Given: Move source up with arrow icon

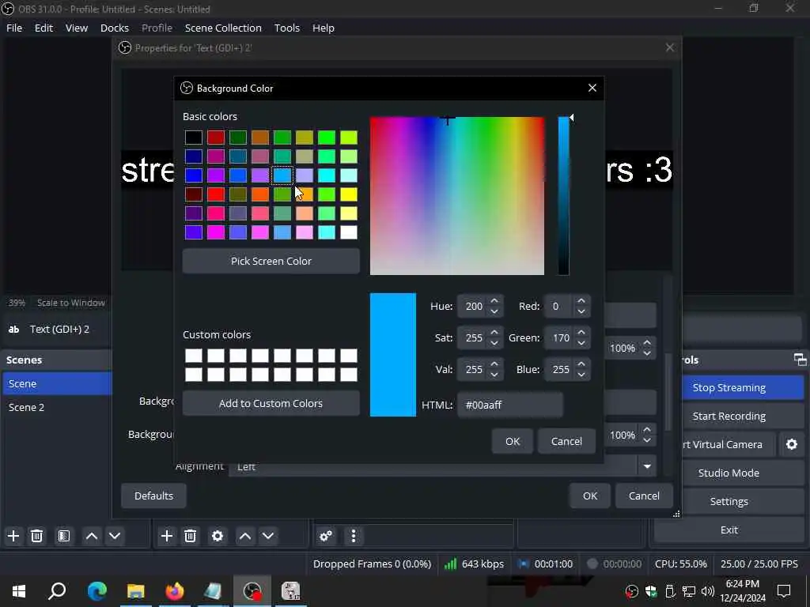Looking at the screenshot, I should click(x=245, y=536).
